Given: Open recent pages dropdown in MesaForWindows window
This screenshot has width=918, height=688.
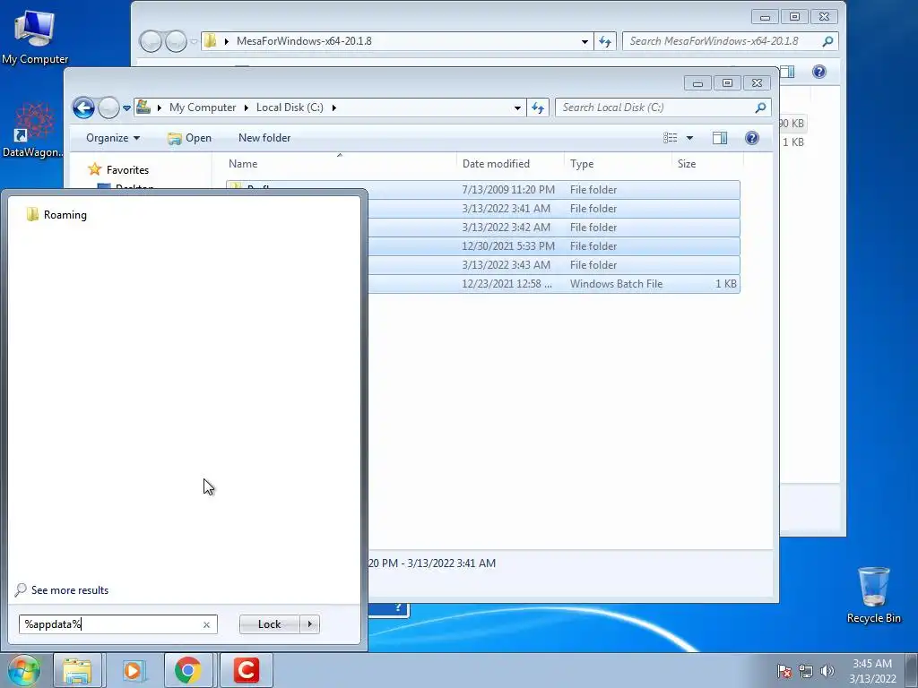Looking at the screenshot, I should tap(194, 42).
